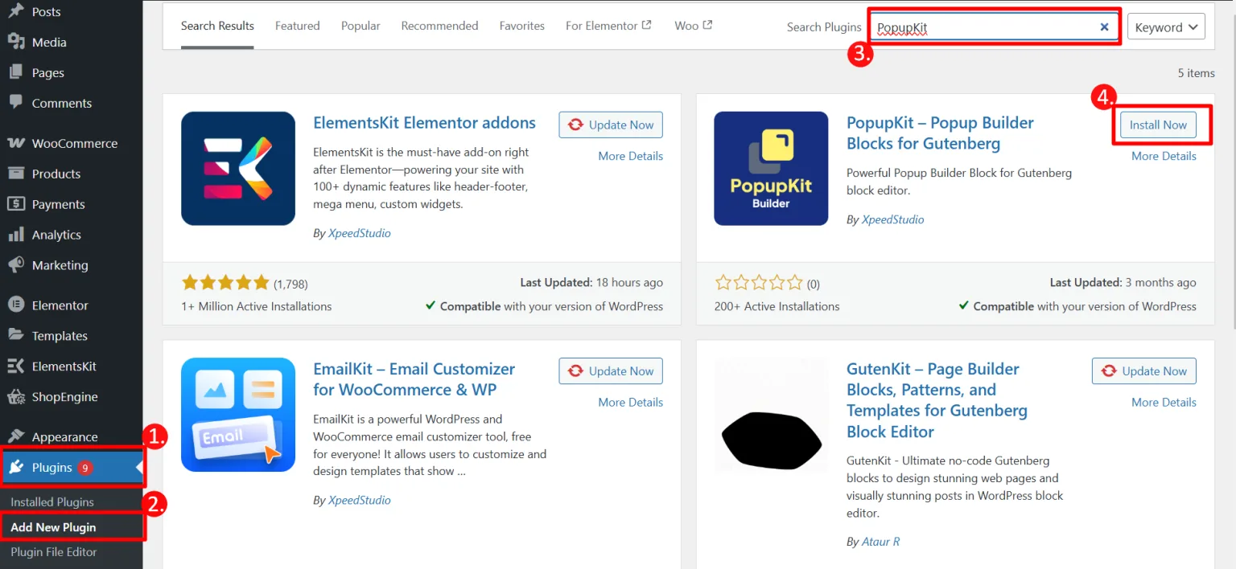Image resolution: width=1236 pixels, height=569 pixels.
Task: Switch to the Recommended tab
Action: point(439,26)
